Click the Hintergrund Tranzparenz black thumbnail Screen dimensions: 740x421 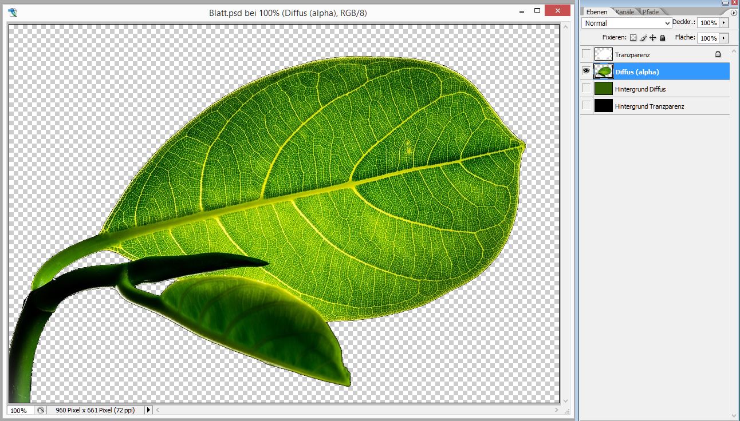tap(603, 106)
